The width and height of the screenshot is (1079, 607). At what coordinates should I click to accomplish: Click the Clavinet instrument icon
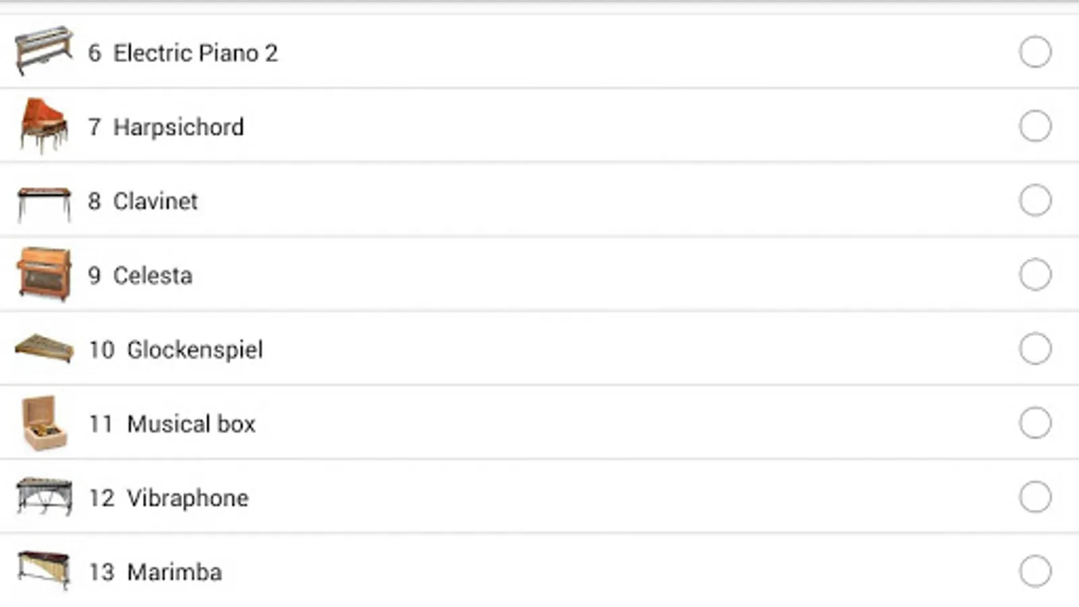tap(44, 202)
